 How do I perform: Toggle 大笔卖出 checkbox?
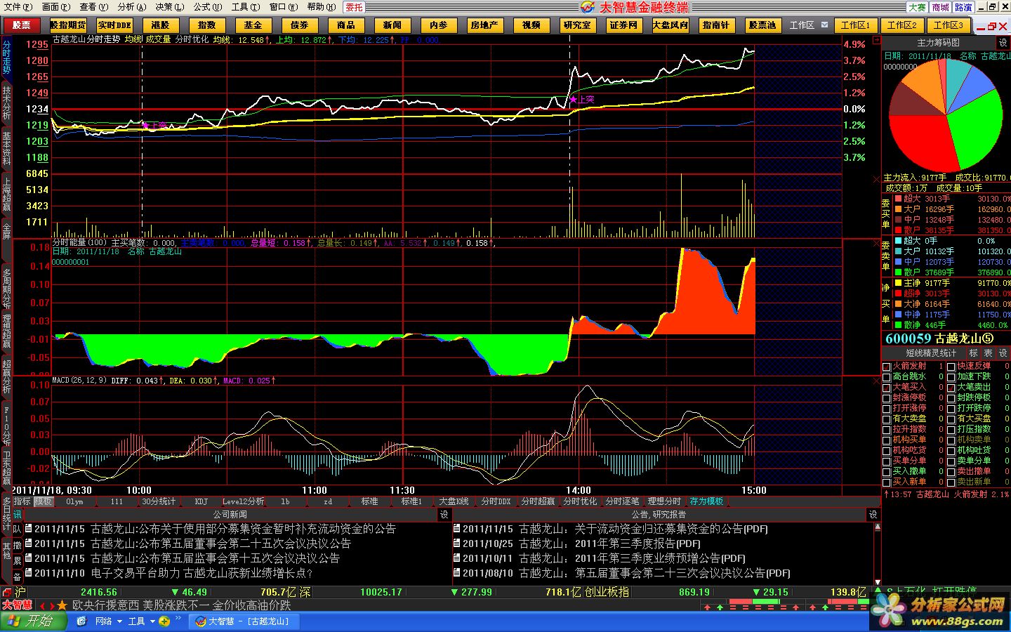pos(951,388)
